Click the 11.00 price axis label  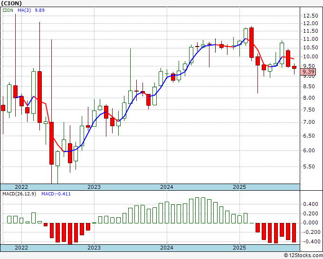[x=311, y=39]
